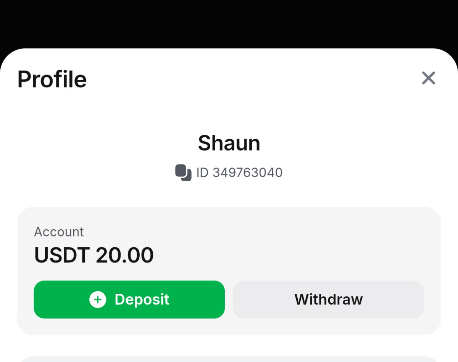Click the Account label in the balance card
Image resolution: width=458 pixels, height=362 pixels.
pyautogui.click(x=59, y=232)
